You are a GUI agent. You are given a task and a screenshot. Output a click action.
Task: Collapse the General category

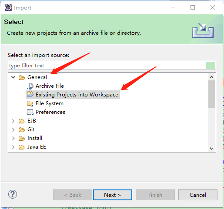click(x=13, y=77)
